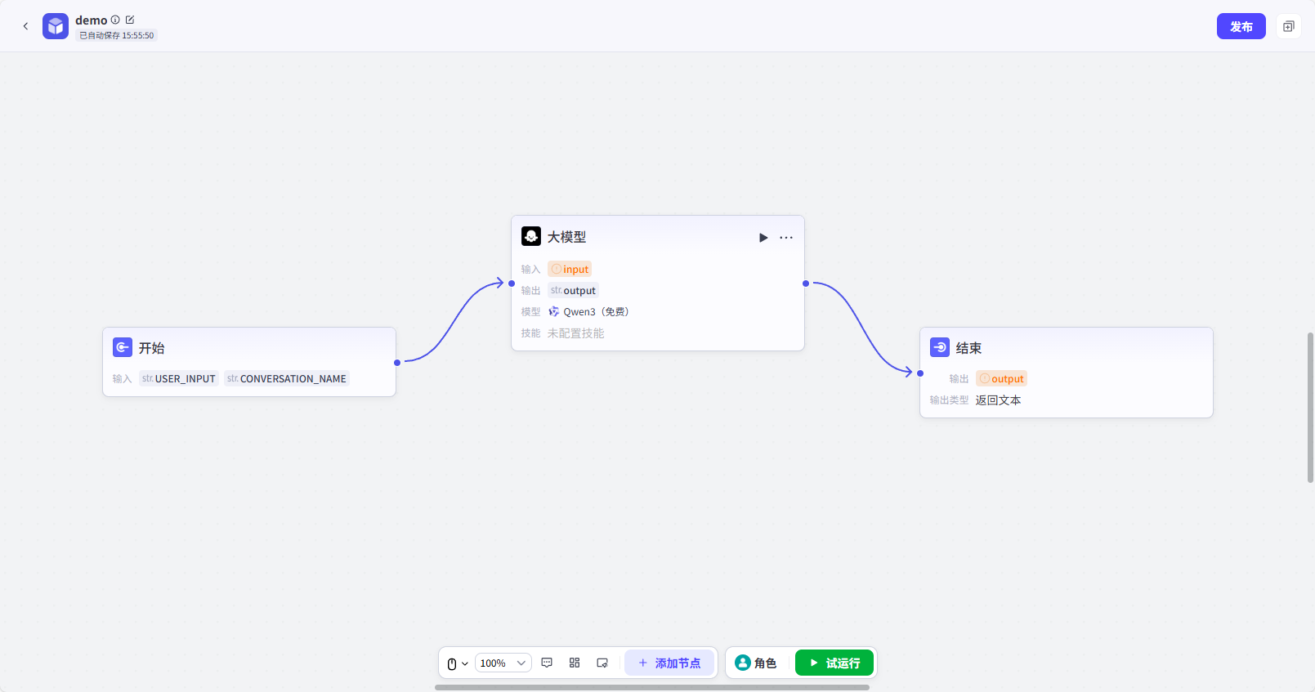This screenshot has height=692, width=1315.
Task: Run the 大模型 node with its play icon
Action: point(763,238)
